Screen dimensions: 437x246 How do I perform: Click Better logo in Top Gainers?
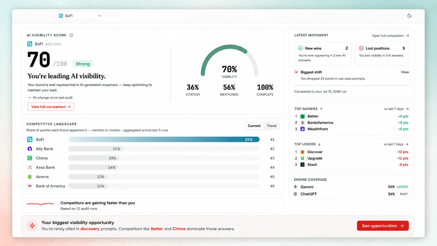(302, 116)
